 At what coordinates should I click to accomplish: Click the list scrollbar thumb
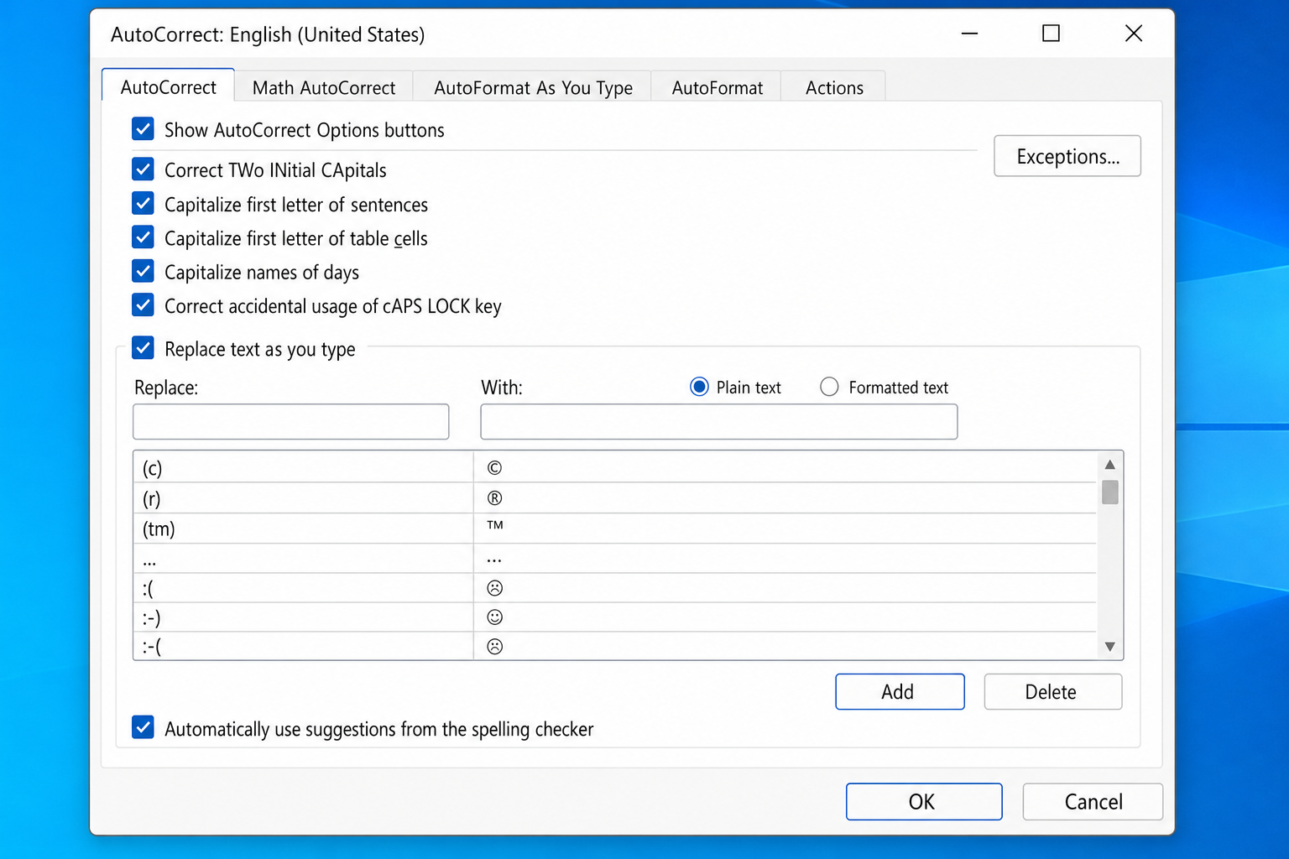pos(1110,492)
